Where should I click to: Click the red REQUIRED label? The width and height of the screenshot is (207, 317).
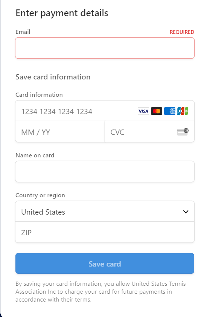[182, 32]
